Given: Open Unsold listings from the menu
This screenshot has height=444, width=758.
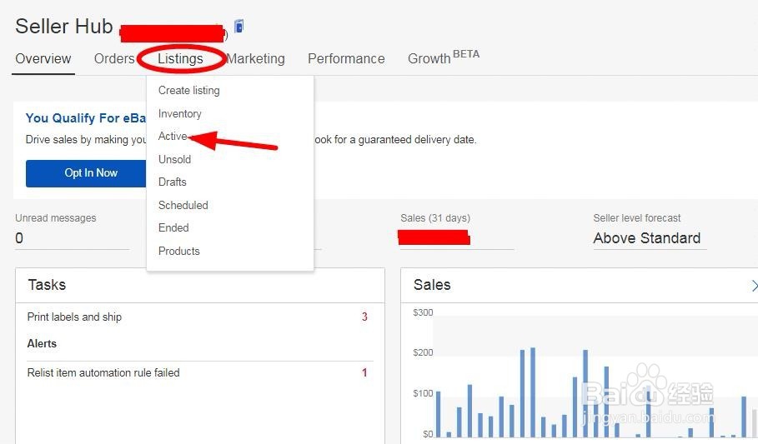Looking at the screenshot, I should tap(175, 160).
